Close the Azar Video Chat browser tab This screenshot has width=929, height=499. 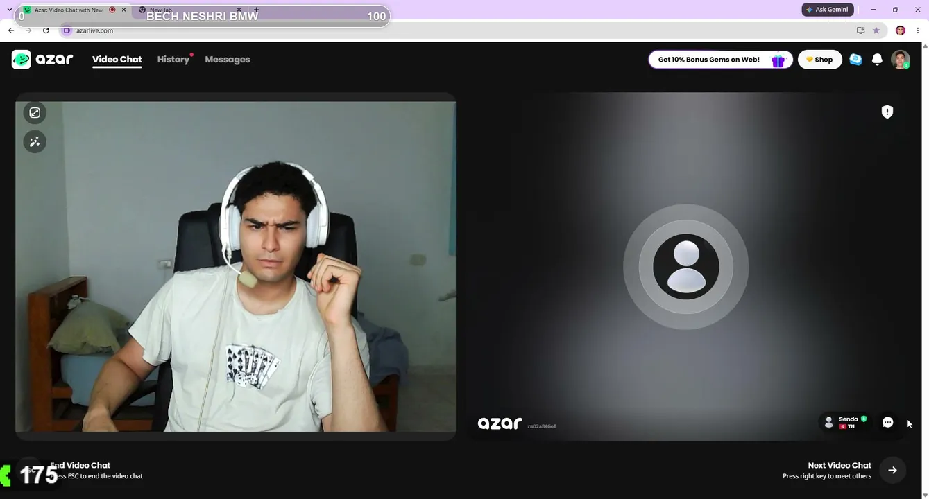[x=123, y=10]
